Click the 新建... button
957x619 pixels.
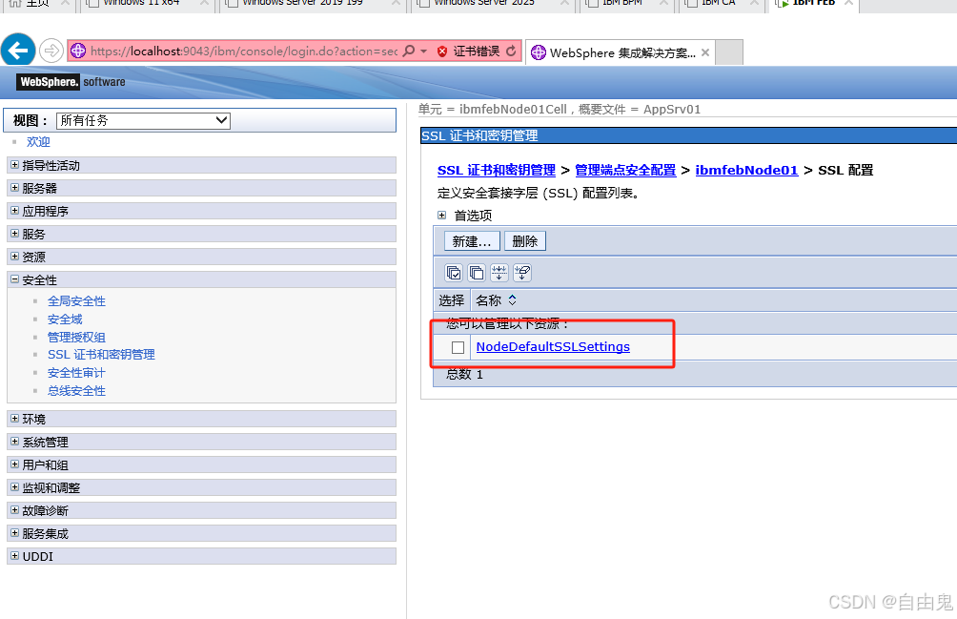pyautogui.click(x=472, y=241)
